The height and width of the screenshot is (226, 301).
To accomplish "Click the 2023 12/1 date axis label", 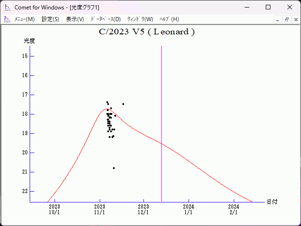I will point(143,209).
